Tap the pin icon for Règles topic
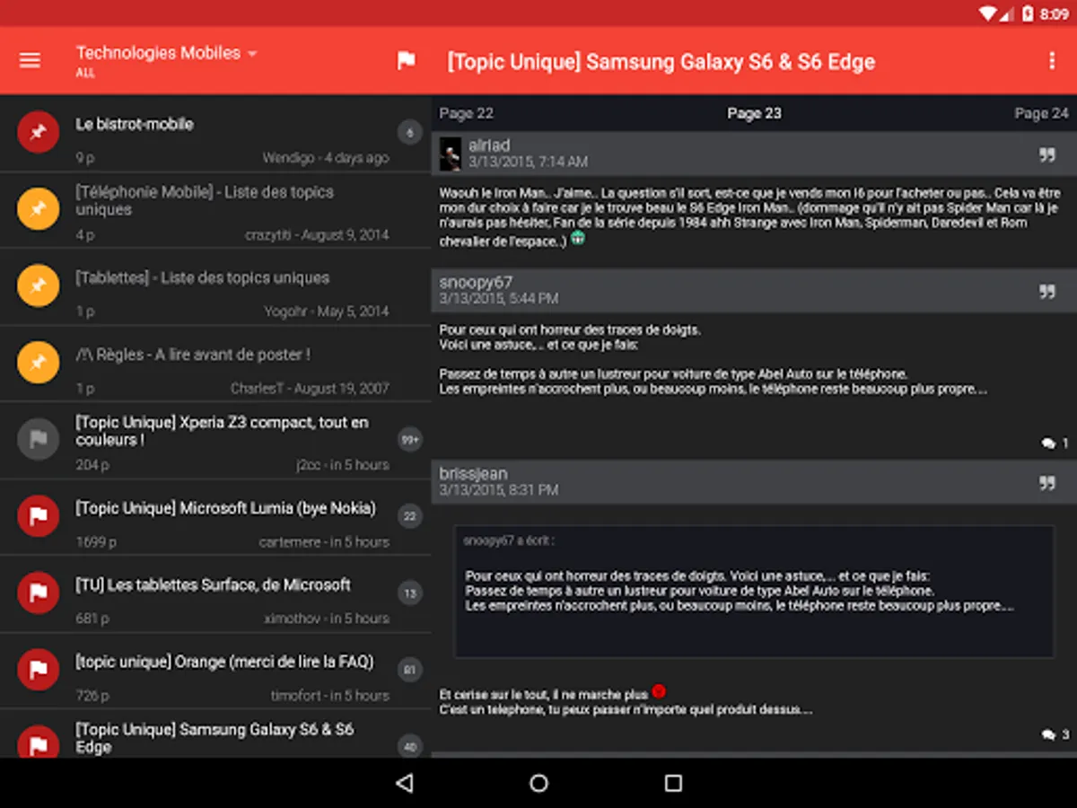Image resolution: width=1077 pixels, height=808 pixels. (x=39, y=363)
